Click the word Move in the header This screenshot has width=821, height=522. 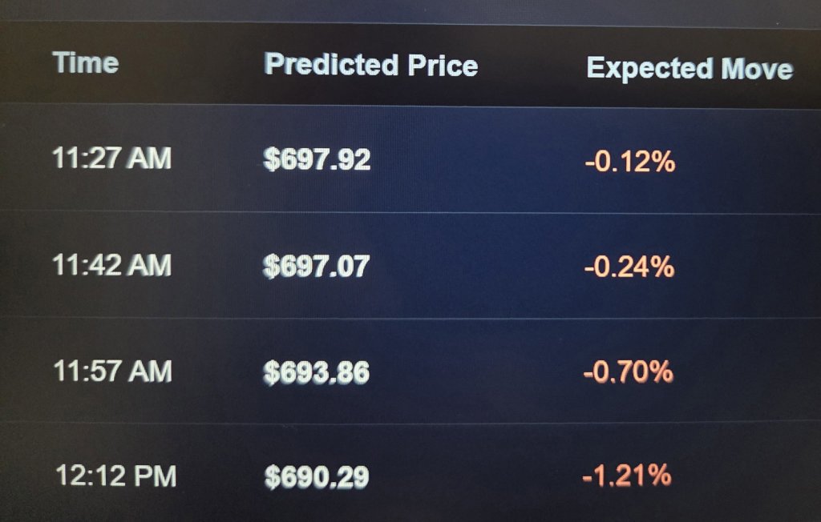757,69
